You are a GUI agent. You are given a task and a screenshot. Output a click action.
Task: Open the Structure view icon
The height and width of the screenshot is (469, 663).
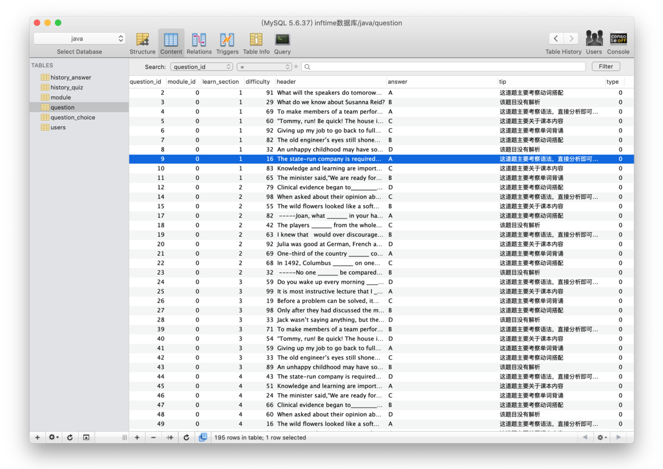[x=142, y=40]
